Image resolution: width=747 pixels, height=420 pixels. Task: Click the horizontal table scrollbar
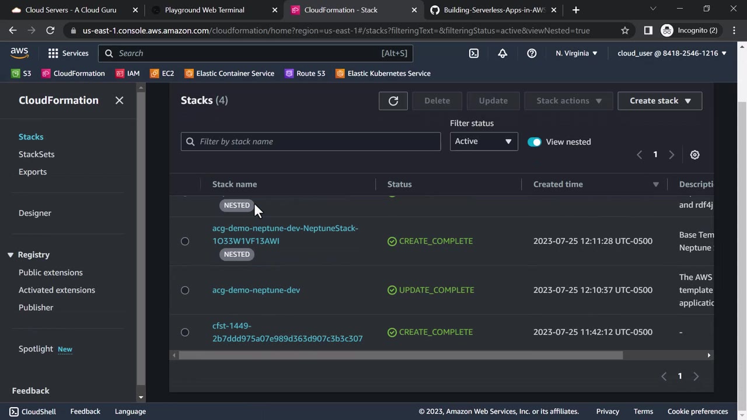click(x=401, y=355)
